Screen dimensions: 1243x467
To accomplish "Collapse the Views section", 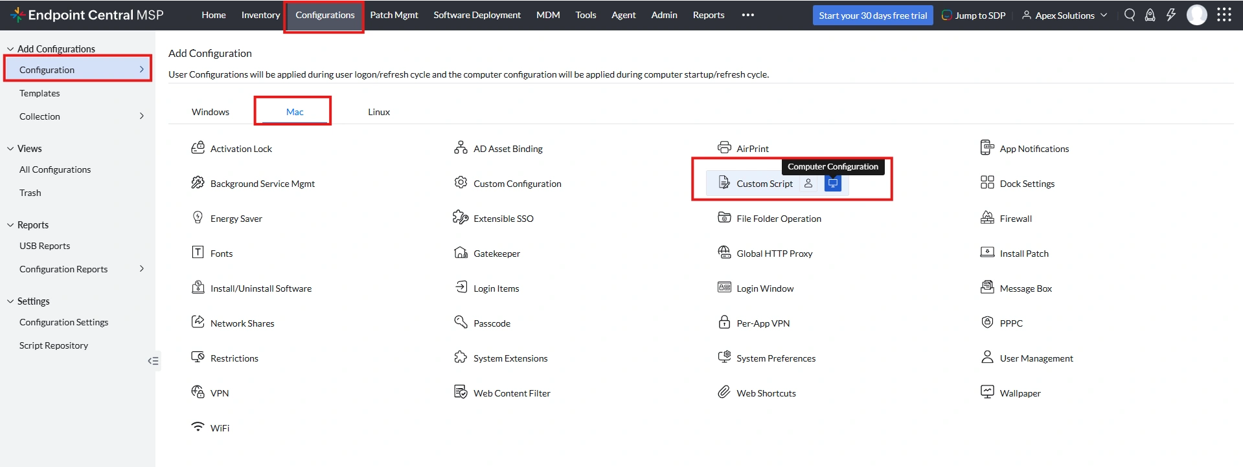I will point(10,149).
